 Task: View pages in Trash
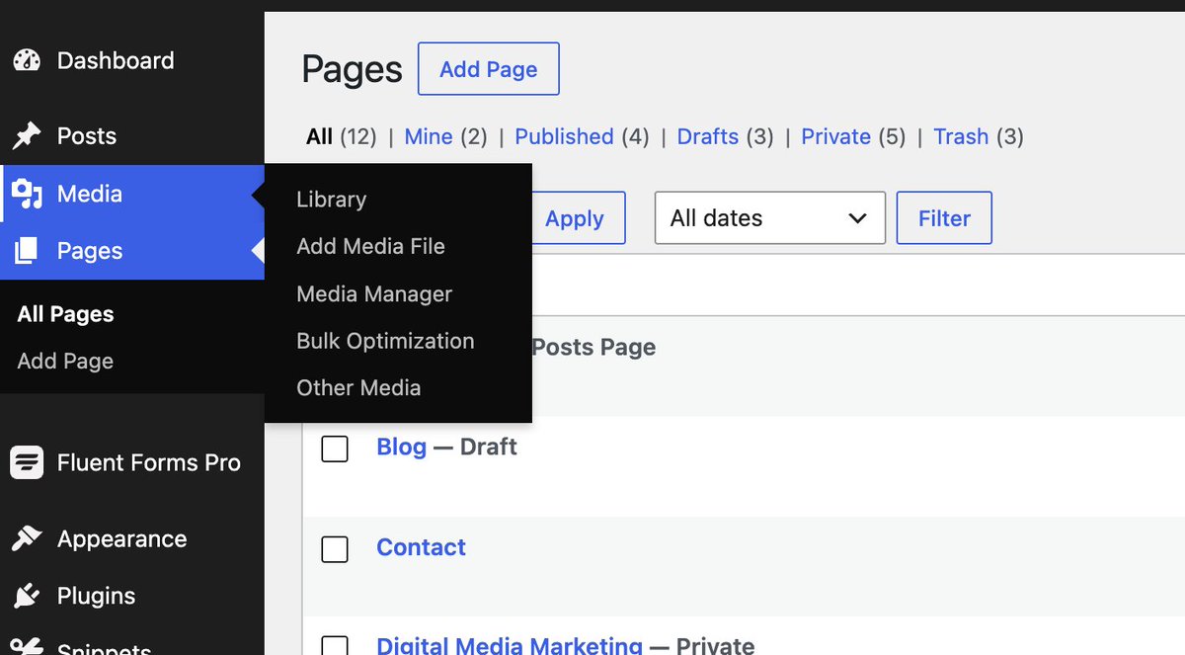[961, 136]
